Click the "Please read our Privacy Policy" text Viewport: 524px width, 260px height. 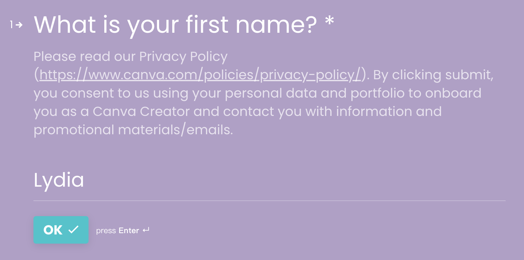131,57
